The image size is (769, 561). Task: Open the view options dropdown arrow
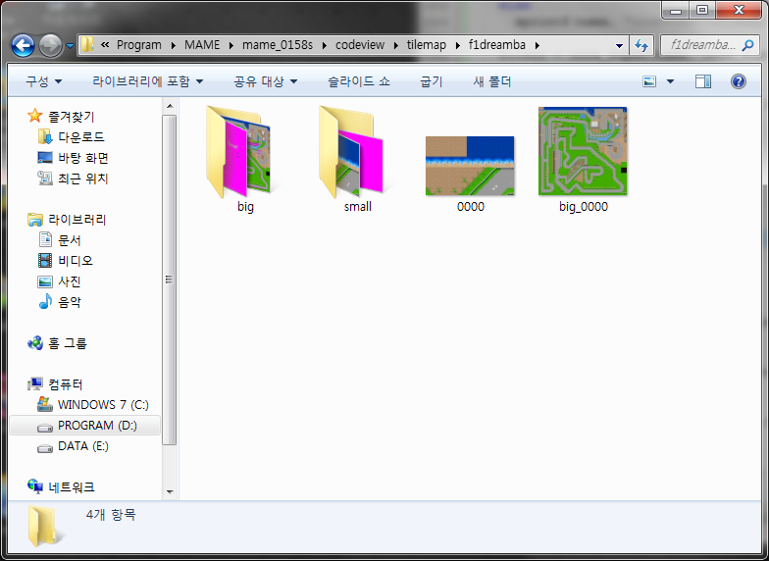point(670,81)
